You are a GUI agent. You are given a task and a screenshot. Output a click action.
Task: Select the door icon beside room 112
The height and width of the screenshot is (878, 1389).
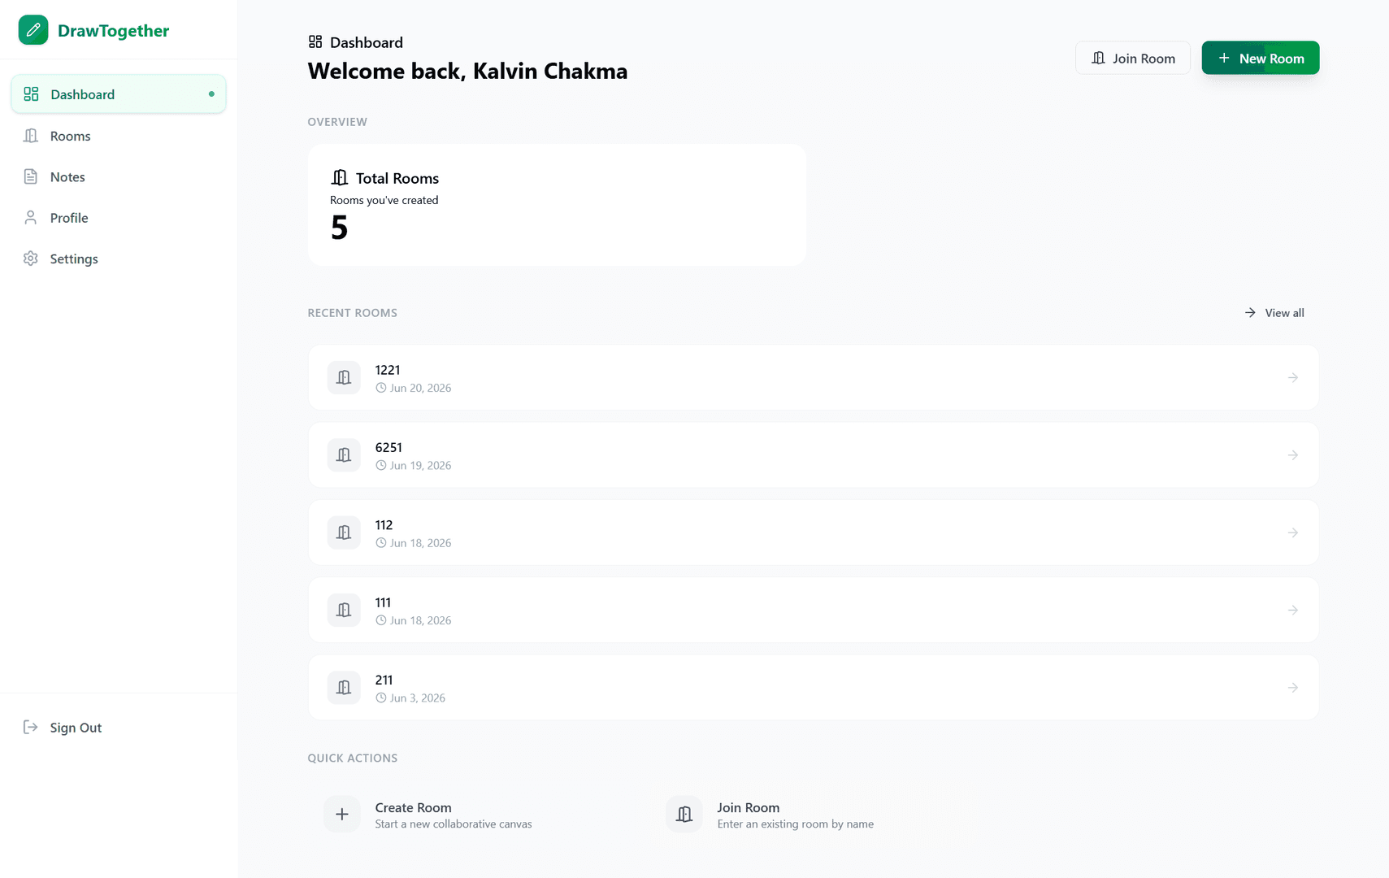[x=344, y=532]
